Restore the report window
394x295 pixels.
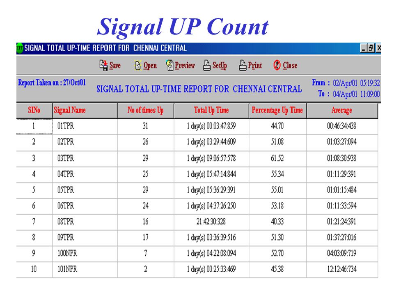[371, 48]
